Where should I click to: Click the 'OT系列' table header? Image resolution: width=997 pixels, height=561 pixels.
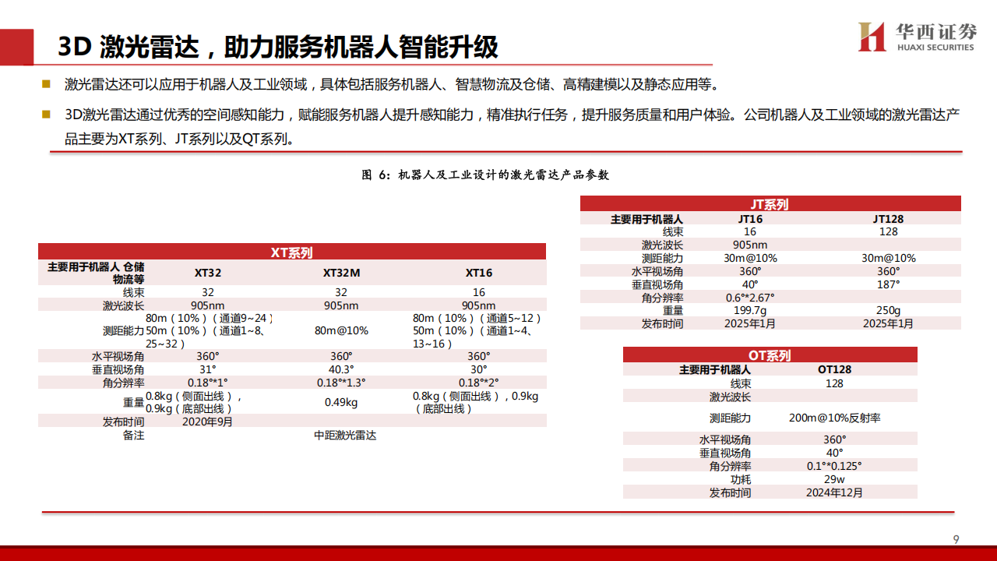point(770,355)
